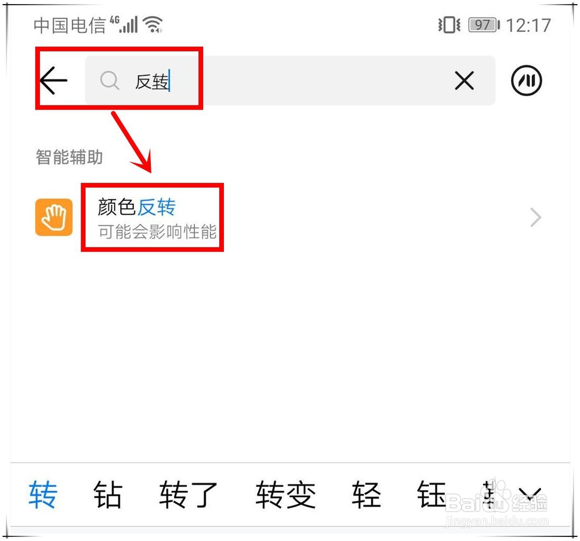Tap the Wi-Fi icon in status bar
The width and height of the screenshot is (580, 541).
click(x=153, y=24)
